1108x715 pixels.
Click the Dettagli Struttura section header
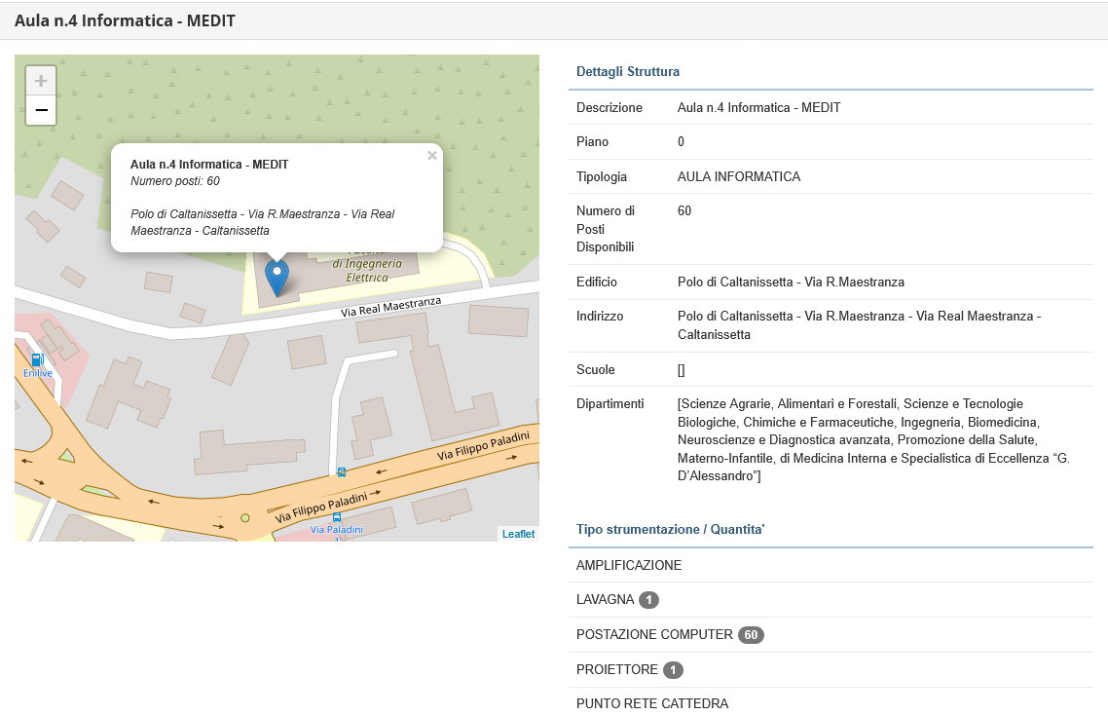(x=628, y=71)
